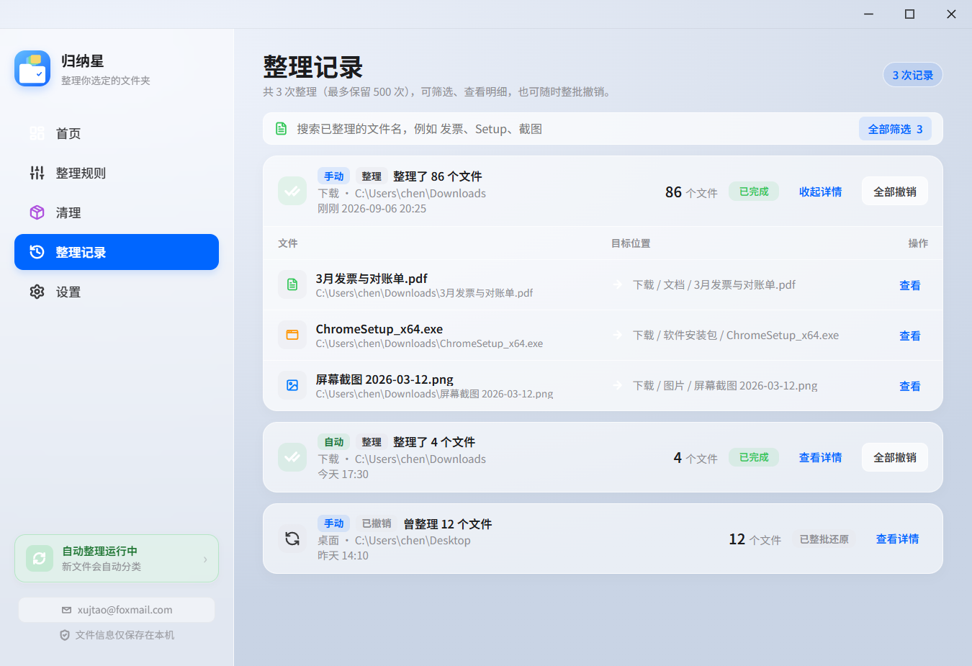Go to 整理规则 in the sidebar
Viewport: 972px width, 666px height.
117,173
